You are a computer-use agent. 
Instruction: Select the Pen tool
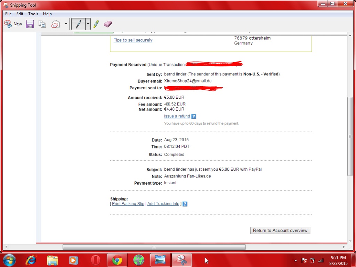78,24
